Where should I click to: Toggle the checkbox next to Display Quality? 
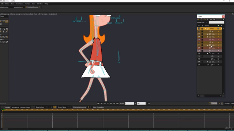tap(219, 103)
